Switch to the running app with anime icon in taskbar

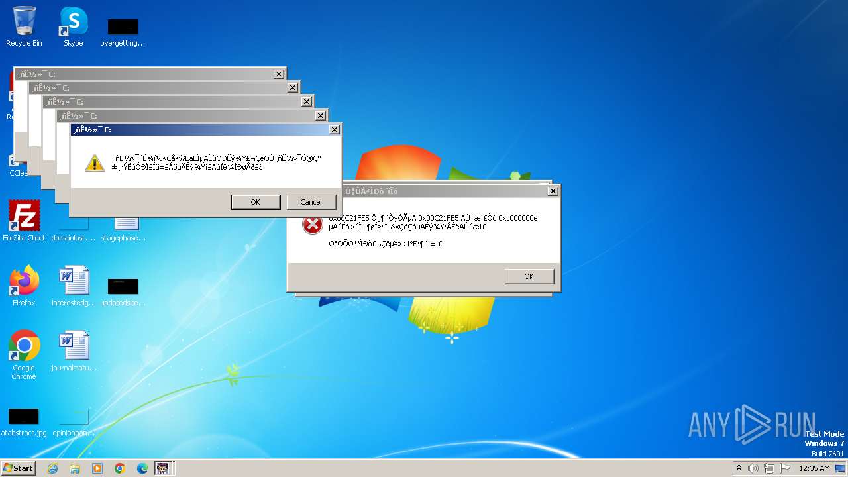[x=162, y=468]
